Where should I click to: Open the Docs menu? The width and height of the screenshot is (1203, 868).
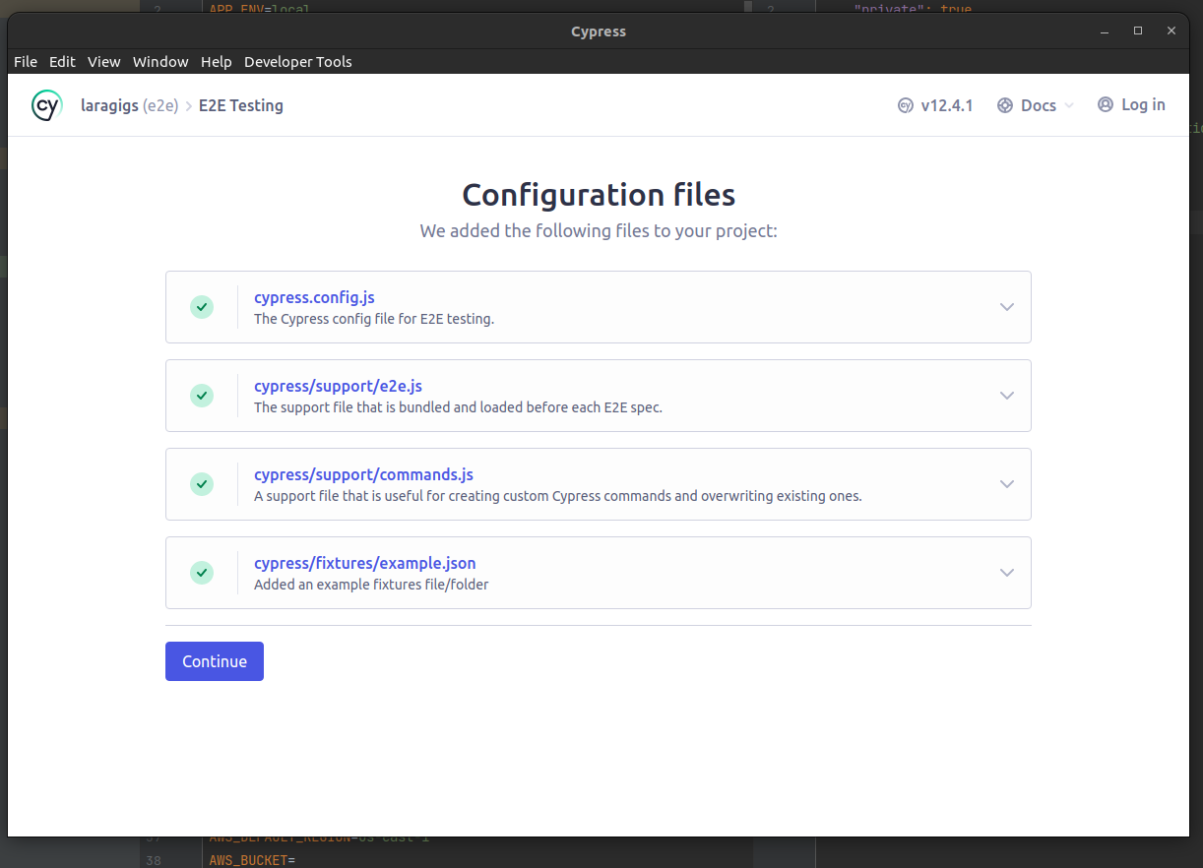click(x=1036, y=105)
